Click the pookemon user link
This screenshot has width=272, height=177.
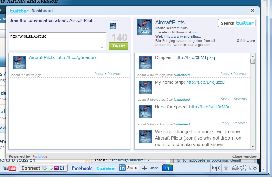[x=220, y=160]
